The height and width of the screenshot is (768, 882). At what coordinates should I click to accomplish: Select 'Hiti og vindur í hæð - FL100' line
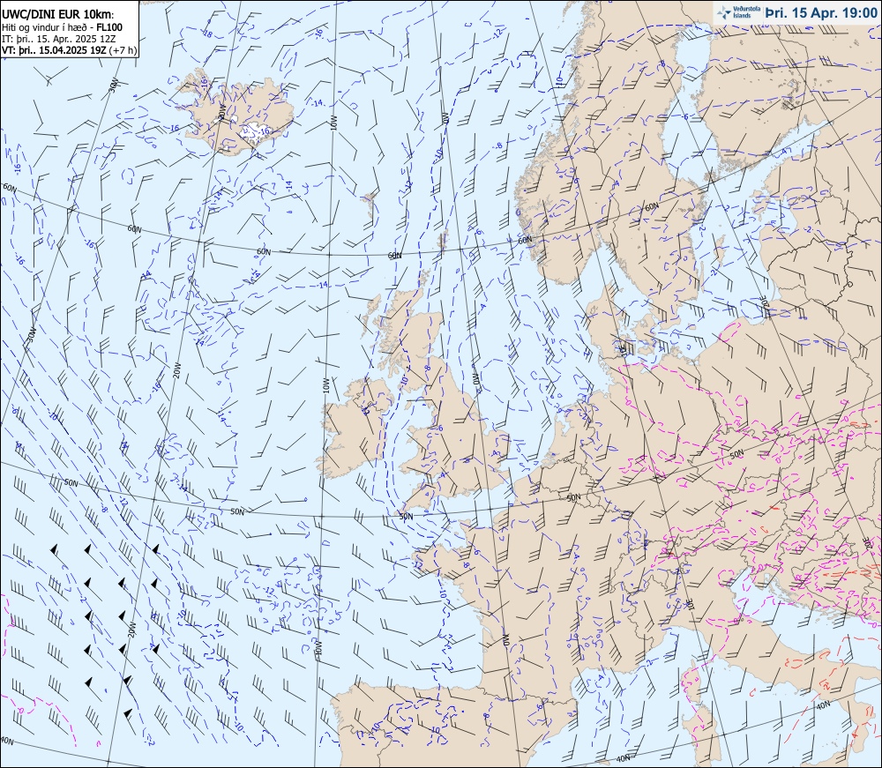[62, 27]
